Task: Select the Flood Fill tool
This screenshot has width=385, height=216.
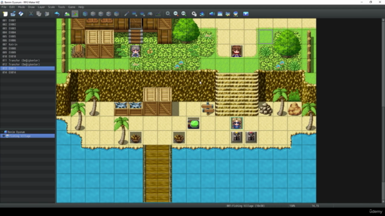Action: [150, 14]
